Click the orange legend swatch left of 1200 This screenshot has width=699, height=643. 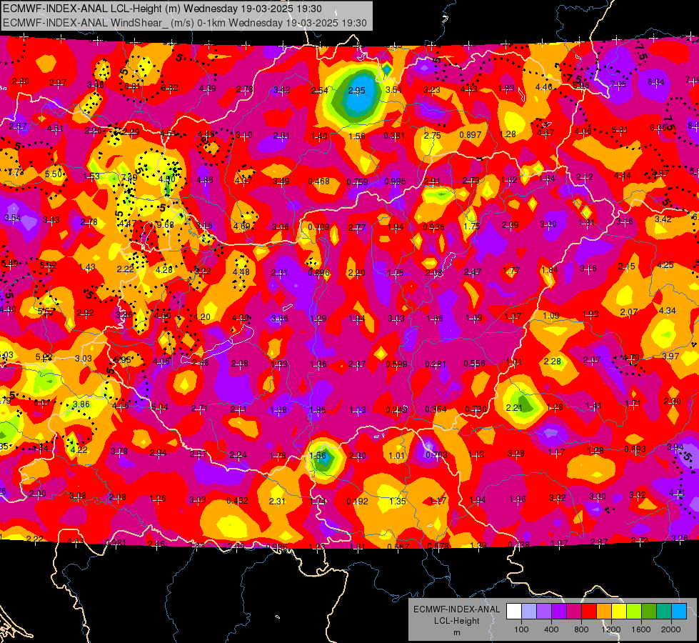tap(603, 612)
